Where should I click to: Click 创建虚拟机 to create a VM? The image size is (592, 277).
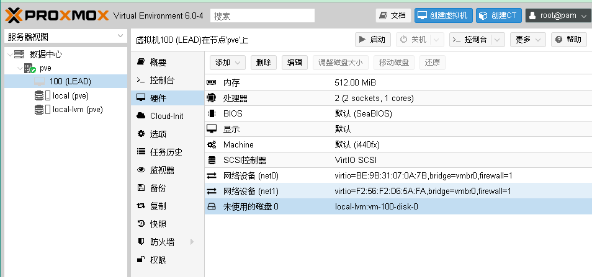444,15
